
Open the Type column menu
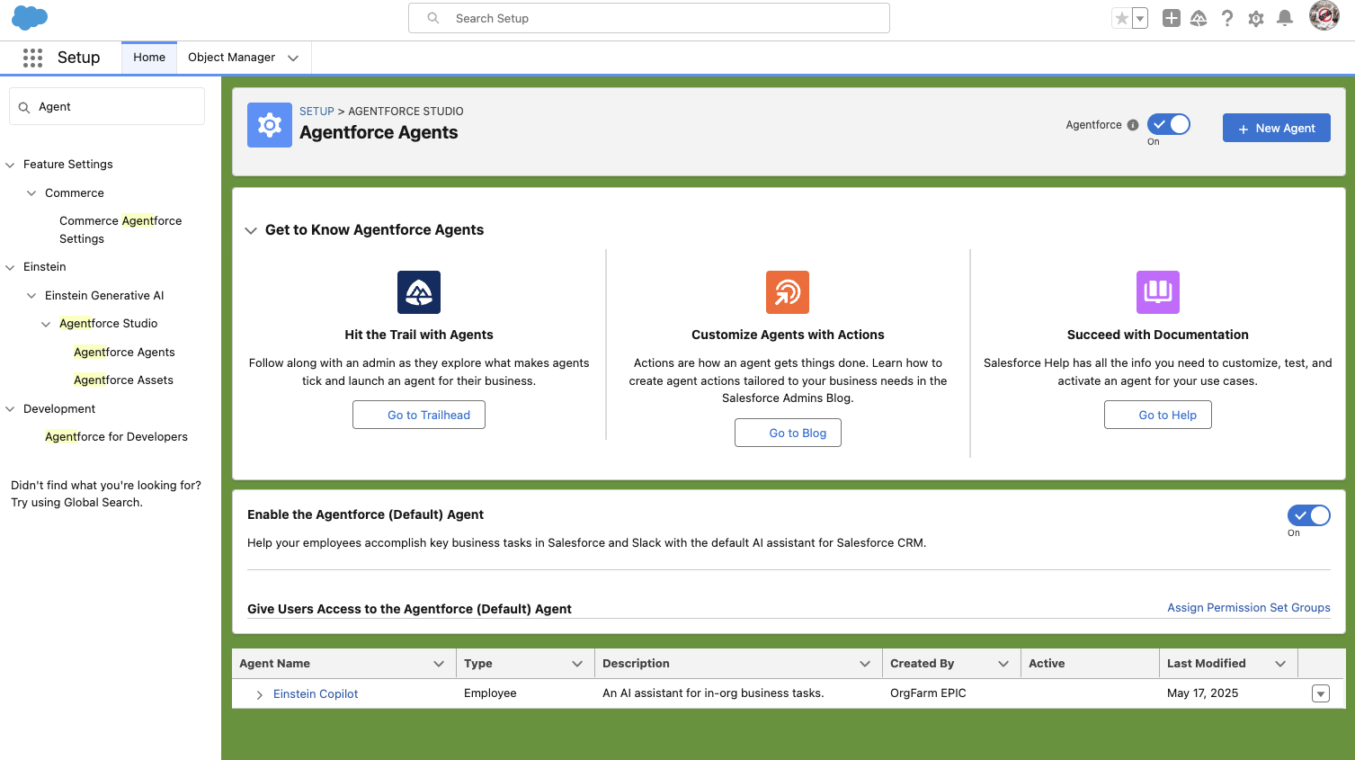pos(577,664)
